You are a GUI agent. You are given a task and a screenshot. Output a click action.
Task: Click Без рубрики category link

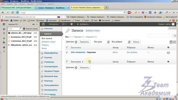coord(132,52)
